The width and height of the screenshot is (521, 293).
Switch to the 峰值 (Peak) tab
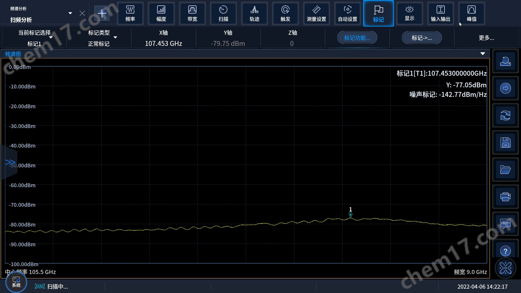(x=471, y=13)
